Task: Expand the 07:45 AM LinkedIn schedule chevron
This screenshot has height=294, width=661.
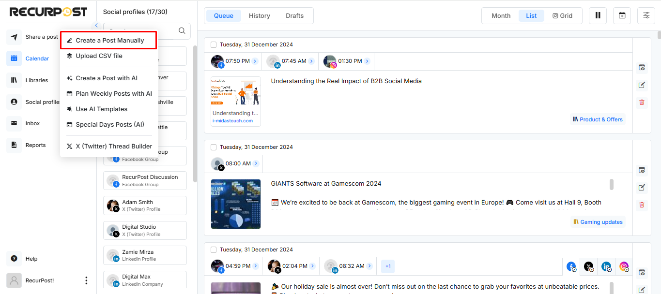Action: coord(311,61)
